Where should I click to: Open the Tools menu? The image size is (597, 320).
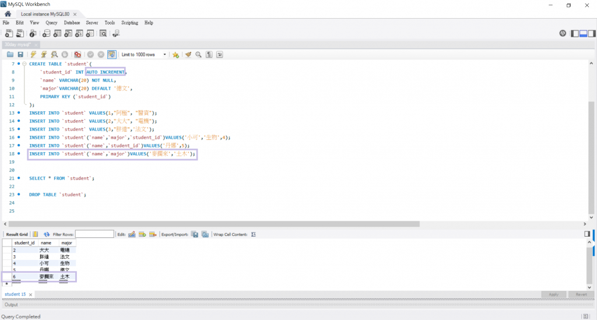(x=110, y=23)
